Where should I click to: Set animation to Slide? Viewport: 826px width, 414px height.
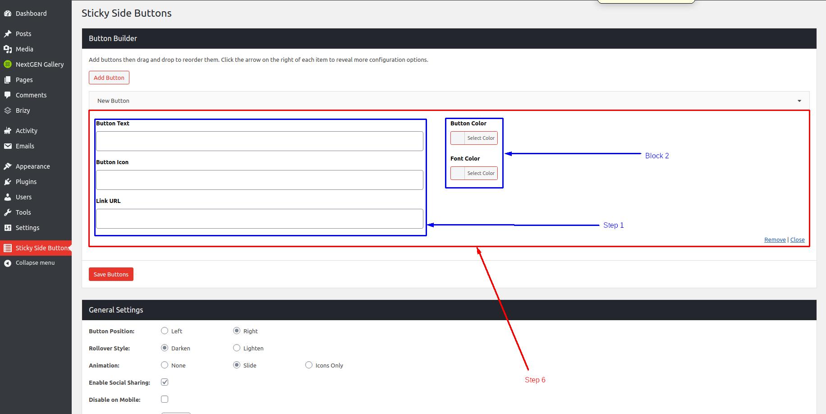pyautogui.click(x=237, y=365)
